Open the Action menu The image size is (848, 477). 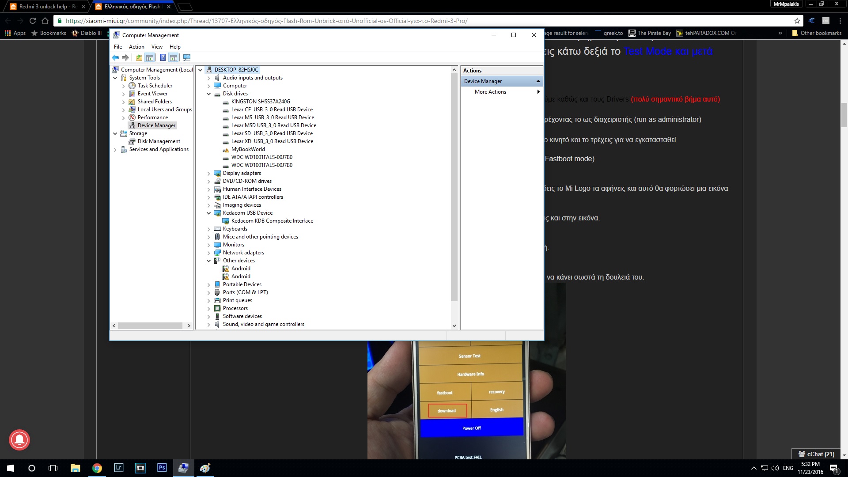pyautogui.click(x=136, y=47)
